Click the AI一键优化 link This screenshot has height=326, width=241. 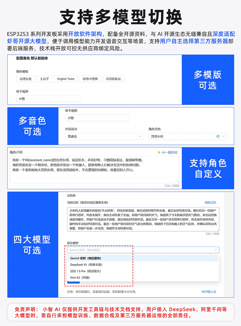click(170, 152)
